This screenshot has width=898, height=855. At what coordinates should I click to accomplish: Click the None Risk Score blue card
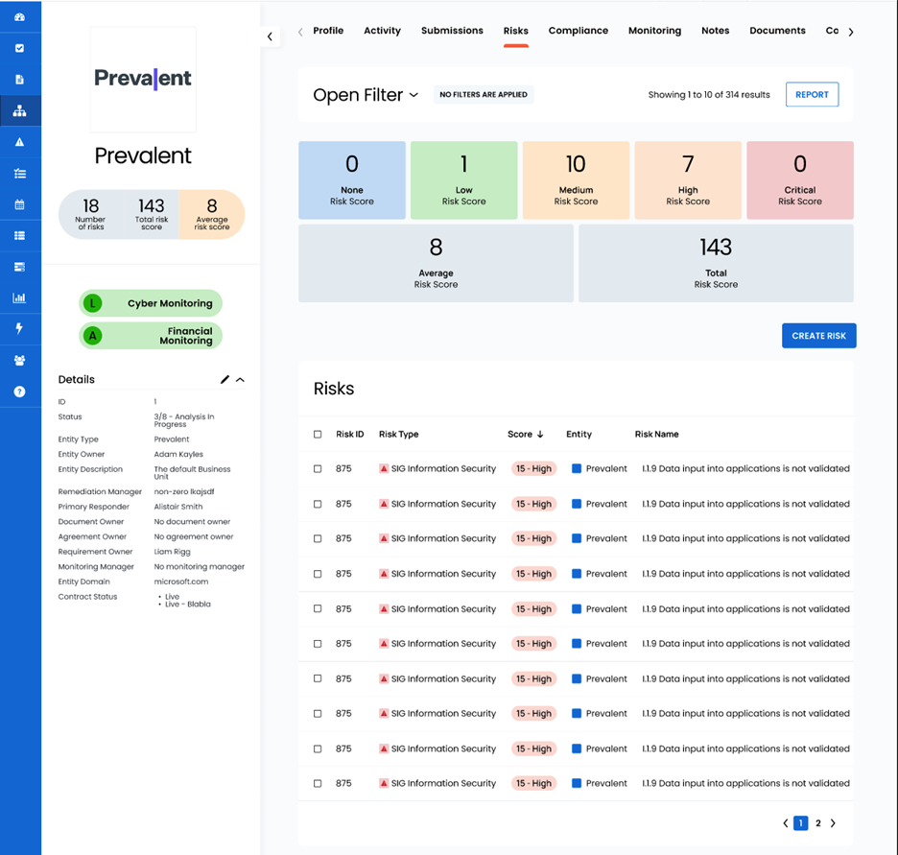coord(352,180)
